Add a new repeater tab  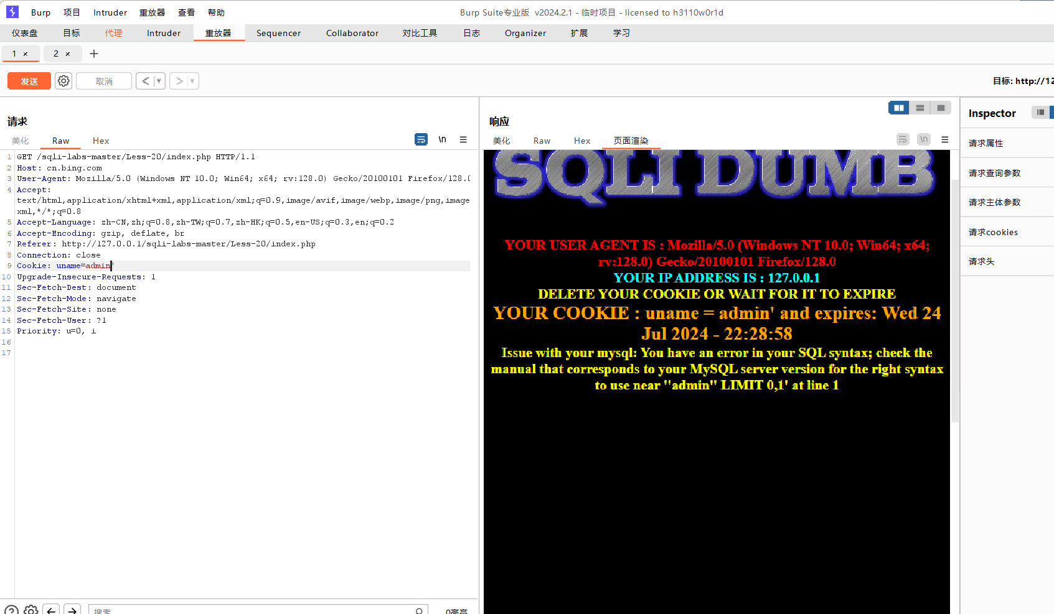pos(94,53)
